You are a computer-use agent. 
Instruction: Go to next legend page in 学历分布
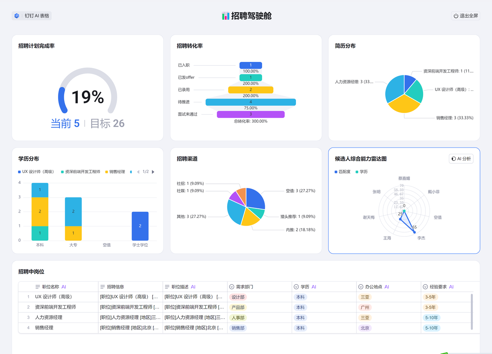(153, 172)
